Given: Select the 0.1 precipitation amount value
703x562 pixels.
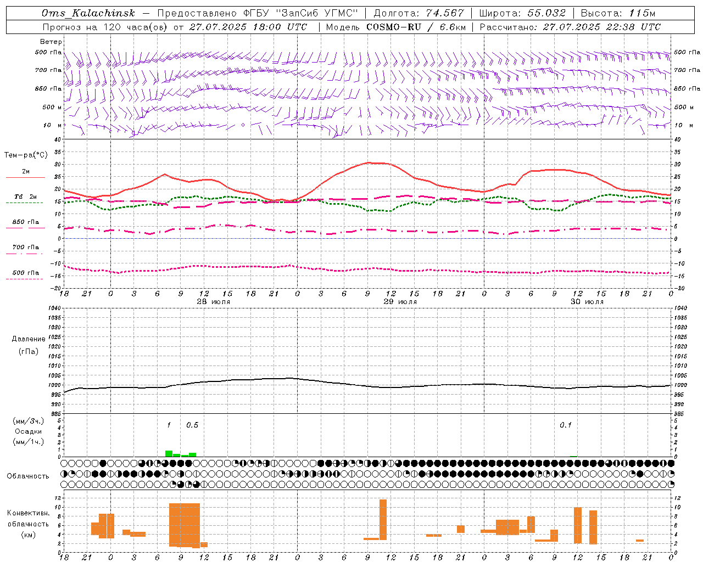Looking at the screenshot, I should [566, 425].
